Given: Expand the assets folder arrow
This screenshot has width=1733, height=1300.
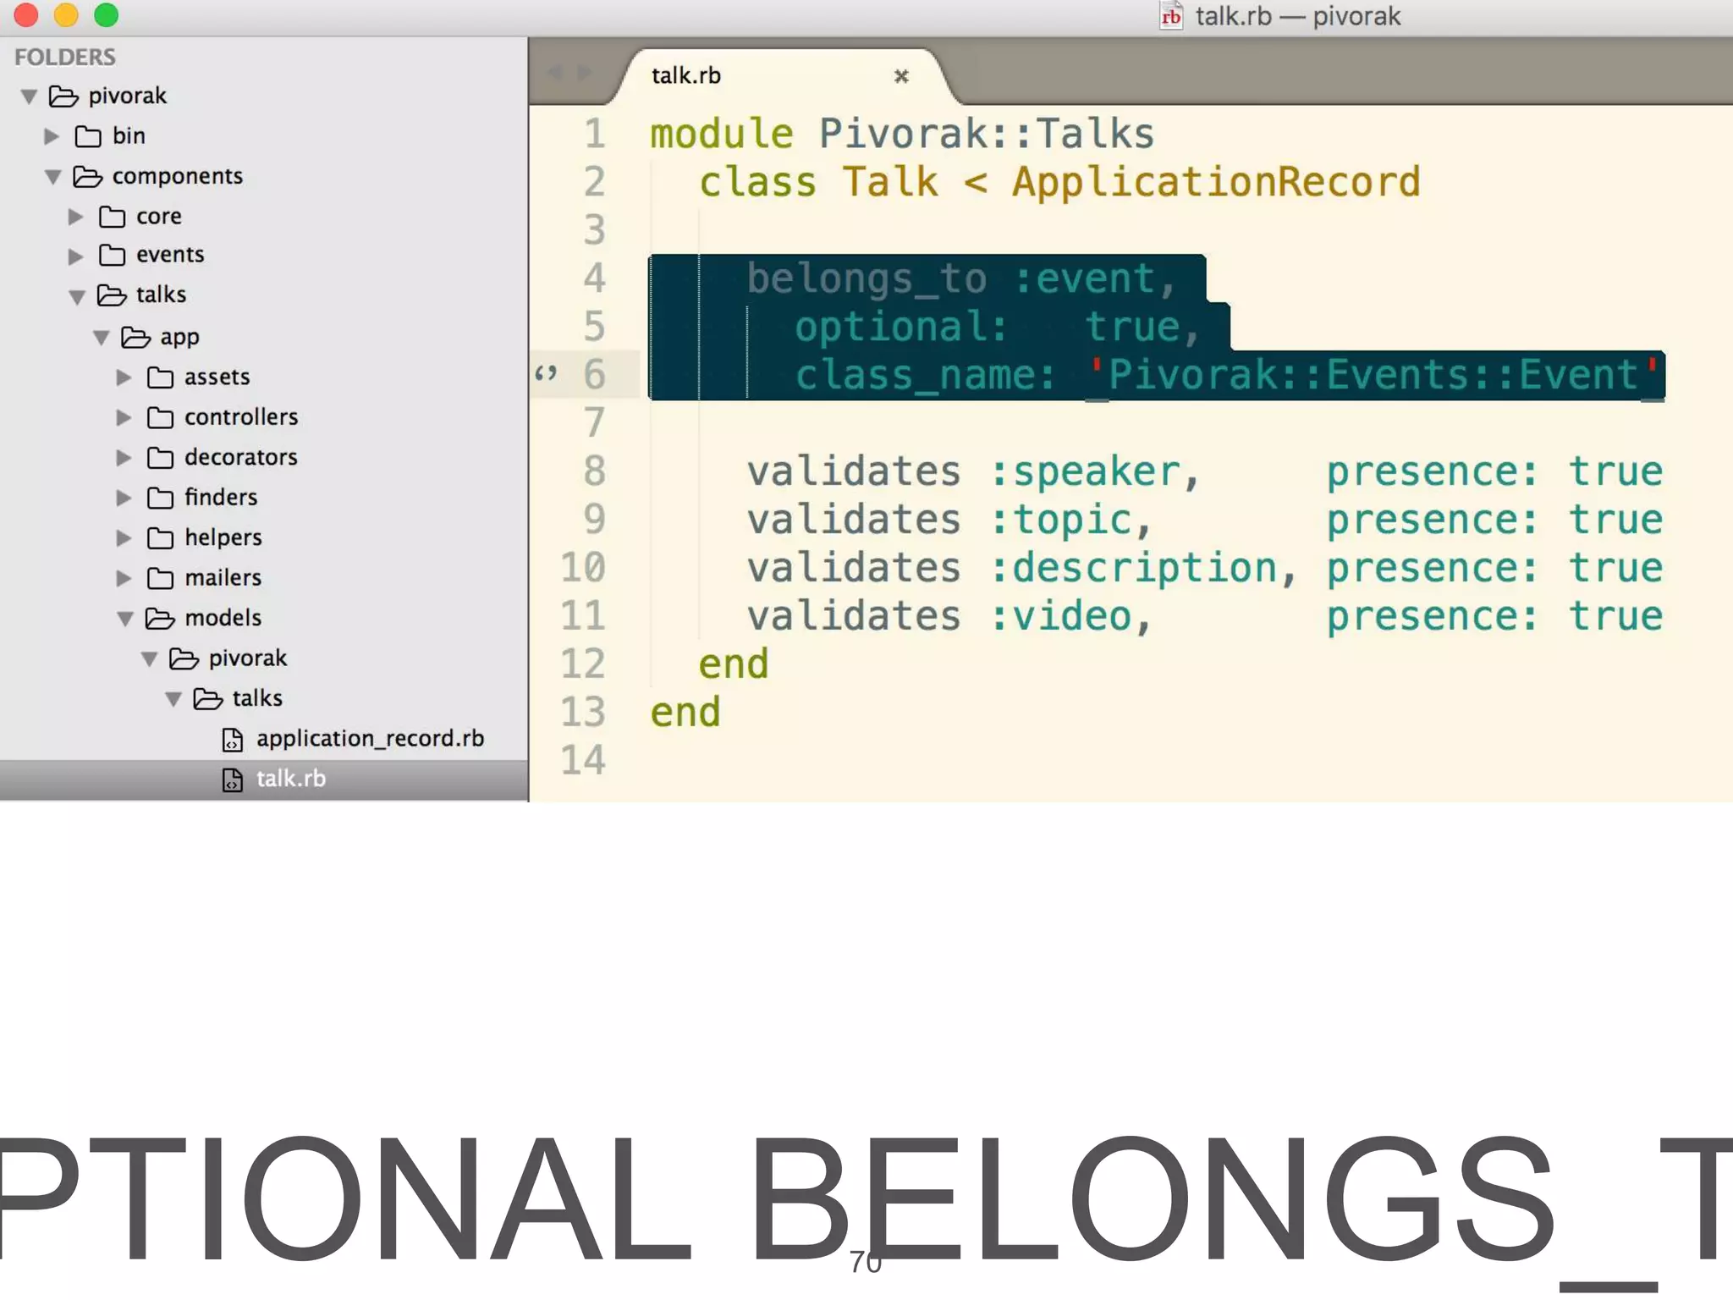Looking at the screenshot, I should point(124,377).
